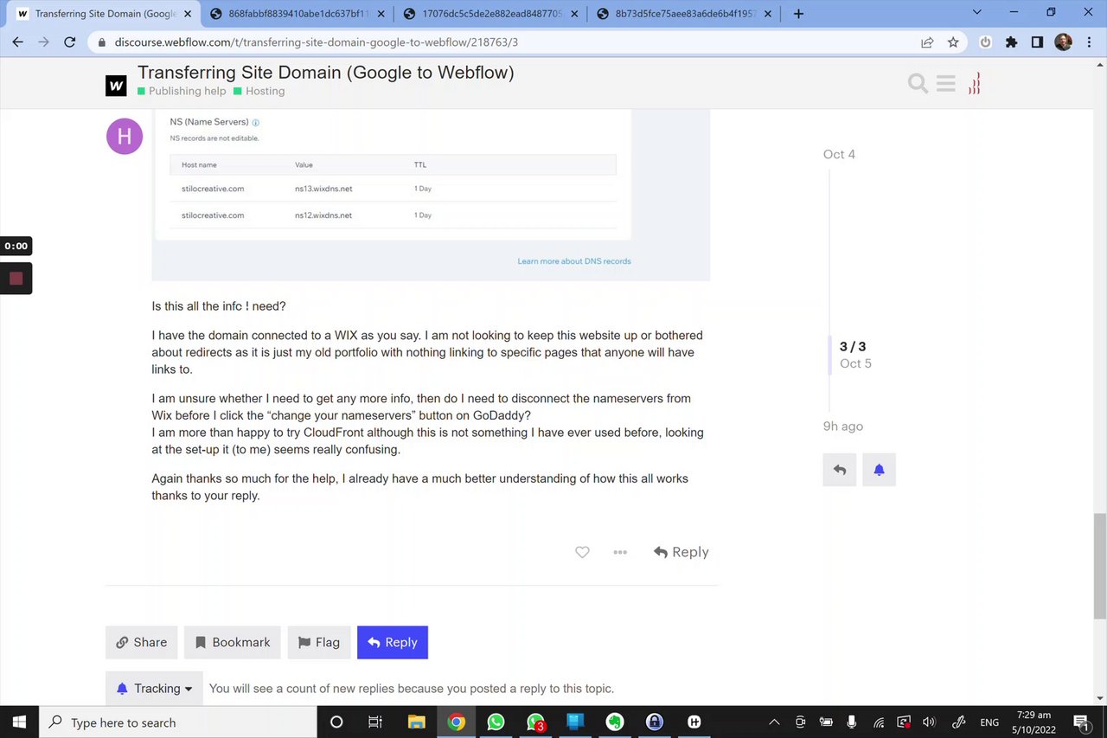Click the browser address bar URL
The image size is (1107, 738).
(317, 42)
